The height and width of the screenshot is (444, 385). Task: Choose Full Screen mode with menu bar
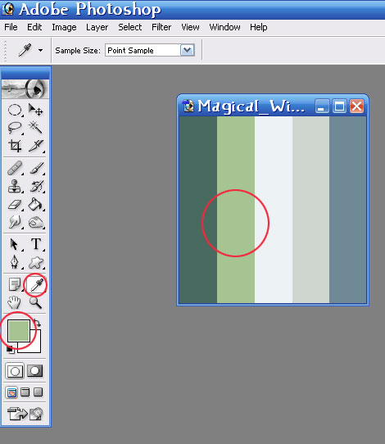tap(25, 392)
